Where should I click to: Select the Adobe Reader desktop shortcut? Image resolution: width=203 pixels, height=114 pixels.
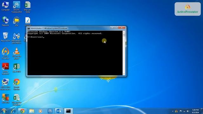pyautogui.click(x=5, y=69)
